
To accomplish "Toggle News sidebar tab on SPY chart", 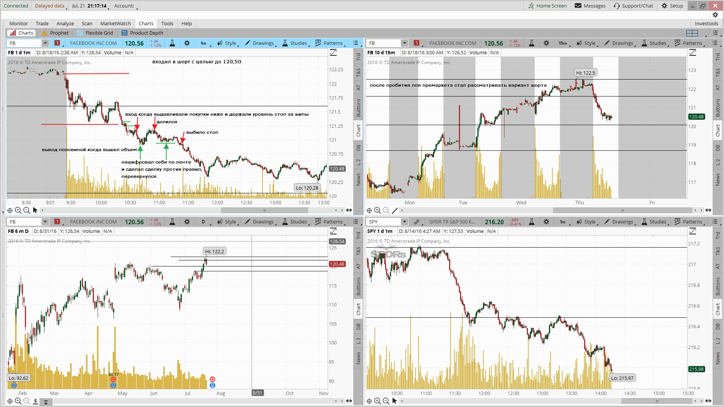I will 718,358.
